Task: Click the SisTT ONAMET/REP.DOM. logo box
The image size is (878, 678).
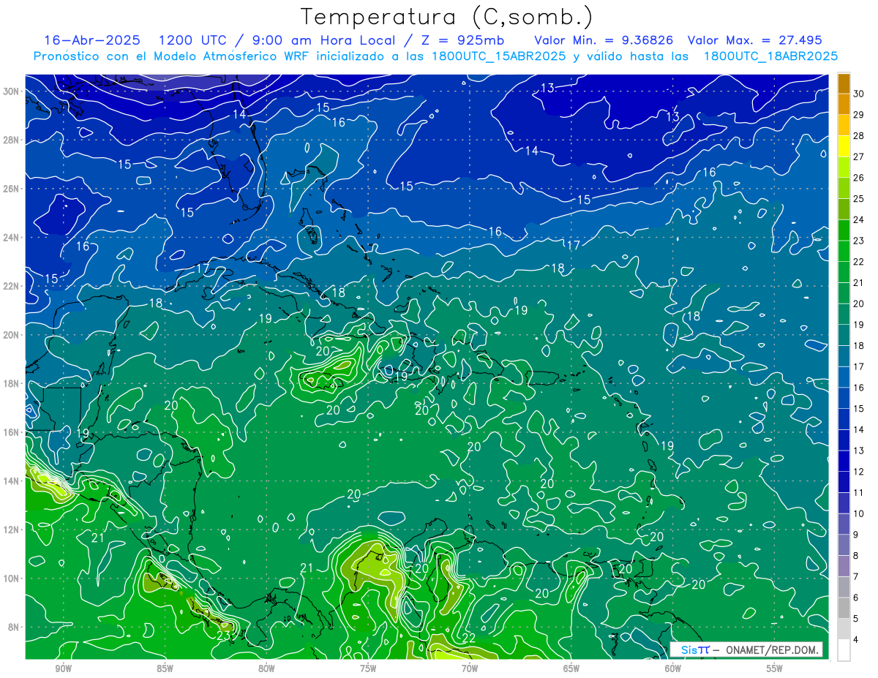Action: [746, 649]
